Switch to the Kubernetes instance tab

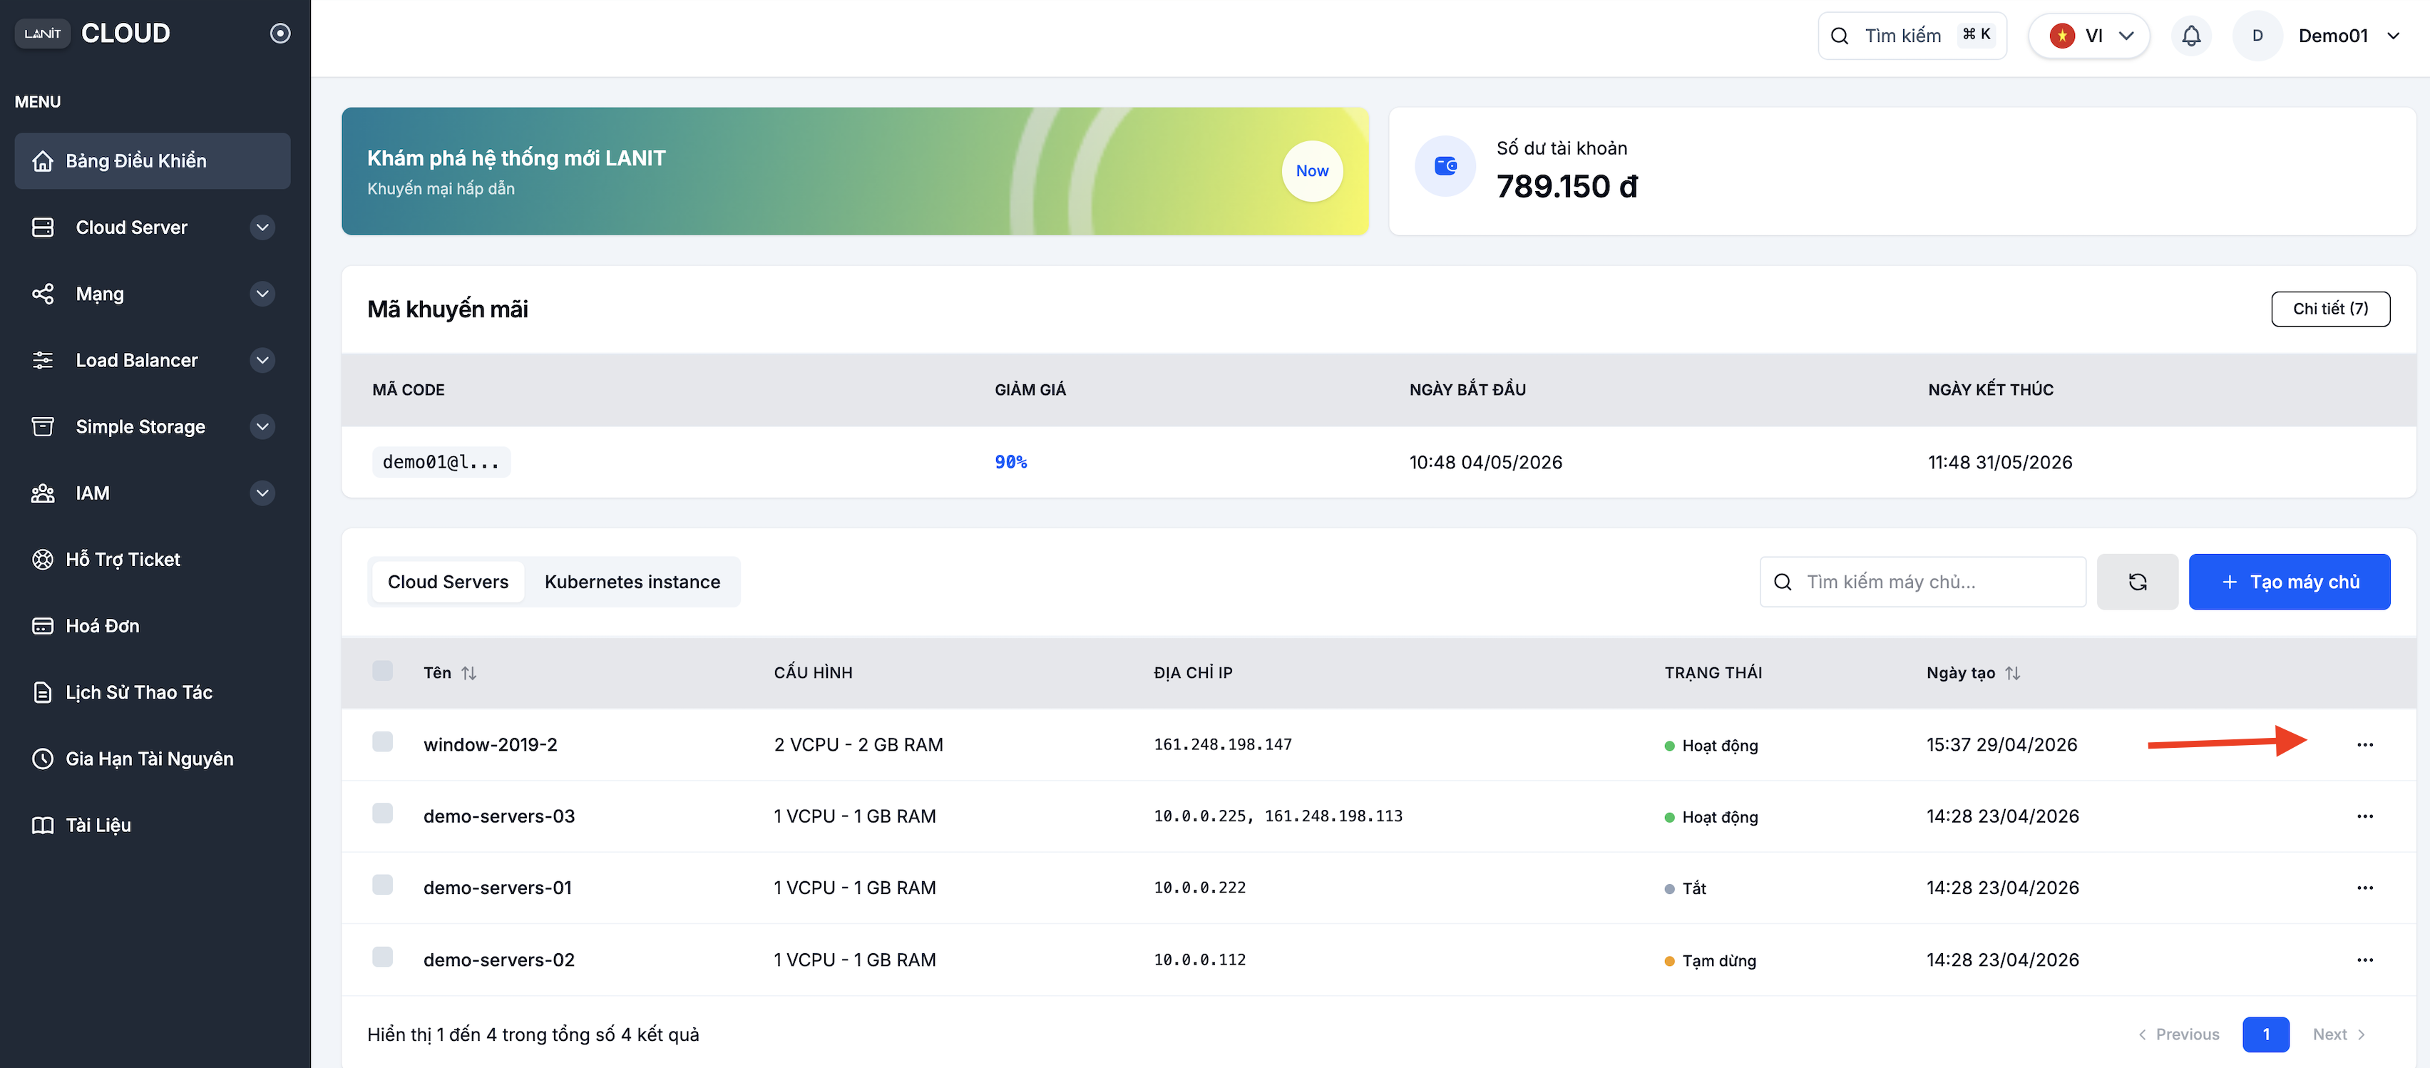632,582
